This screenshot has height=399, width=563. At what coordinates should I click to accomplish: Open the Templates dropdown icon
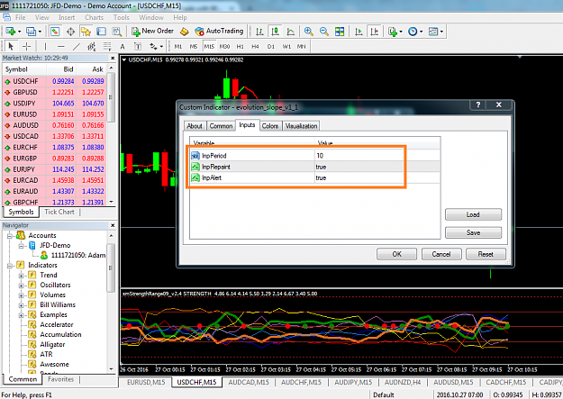436,32
